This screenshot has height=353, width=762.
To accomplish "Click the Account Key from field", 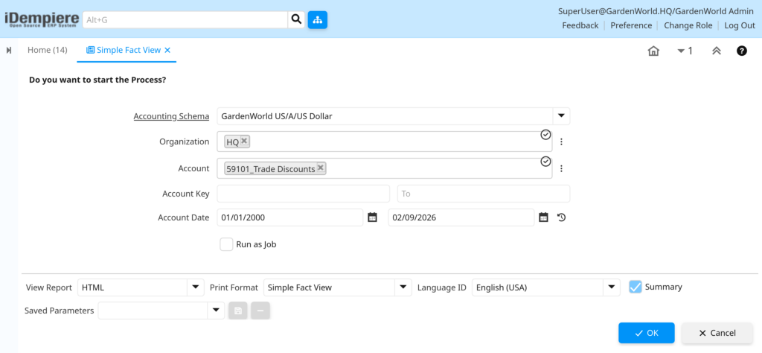I will point(304,194).
